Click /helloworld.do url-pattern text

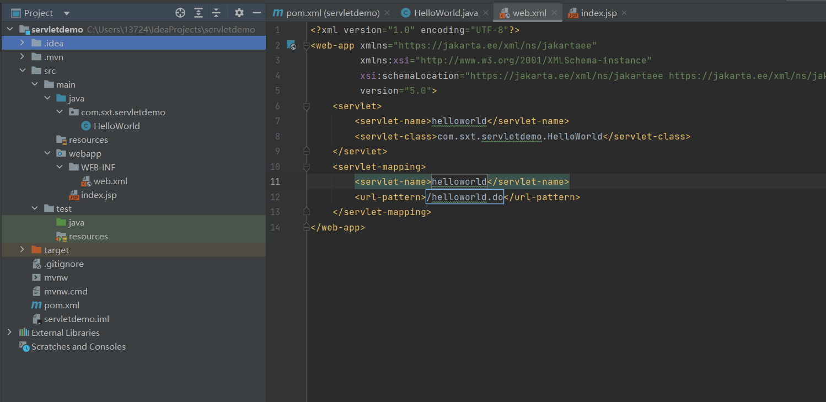(x=465, y=197)
